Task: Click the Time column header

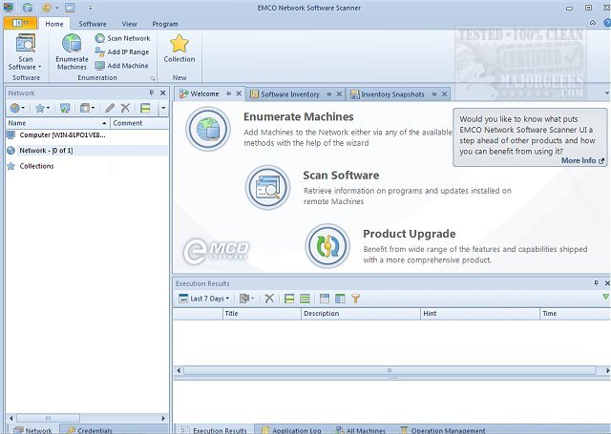Action: tap(575, 313)
